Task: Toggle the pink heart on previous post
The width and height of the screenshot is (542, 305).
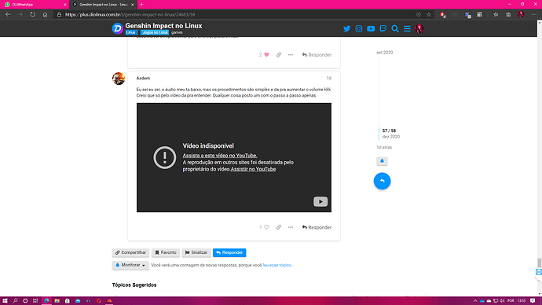Action: (266, 55)
